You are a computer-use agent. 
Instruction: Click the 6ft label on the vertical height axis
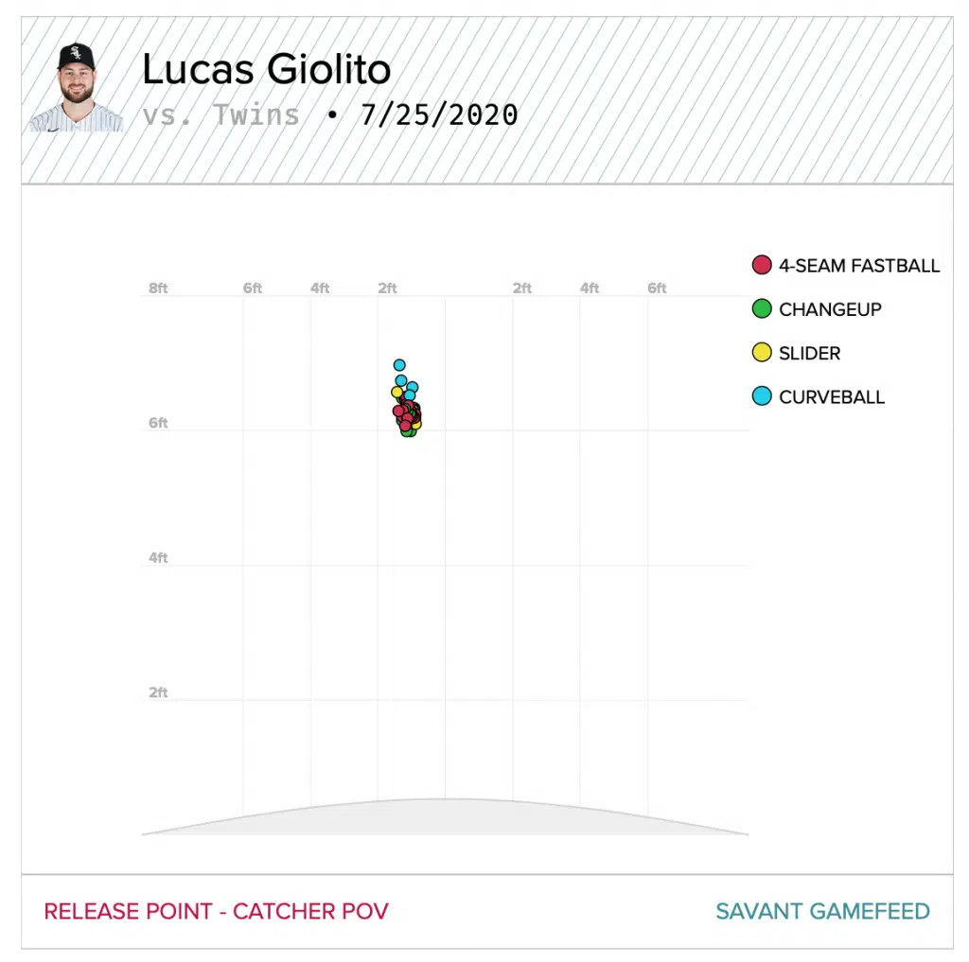[158, 423]
